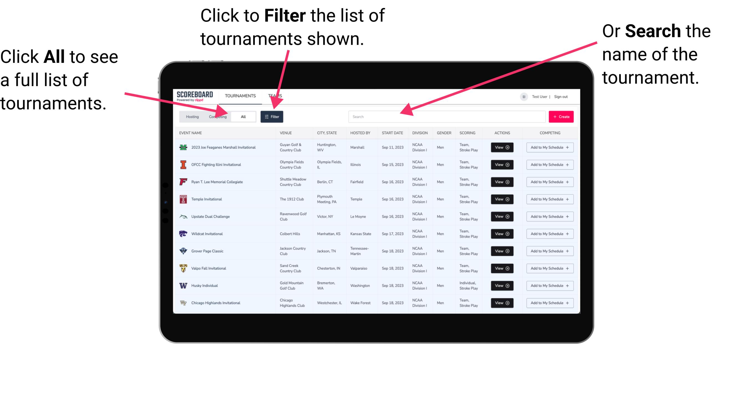Expand the Filter options panel
Image resolution: width=752 pixels, height=404 pixels.
pyautogui.click(x=272, y=116)
